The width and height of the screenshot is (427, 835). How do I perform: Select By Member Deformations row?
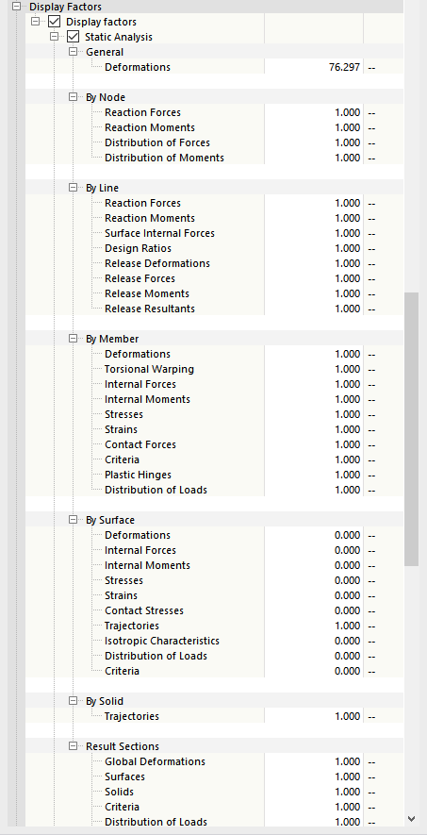click(215, 354)
